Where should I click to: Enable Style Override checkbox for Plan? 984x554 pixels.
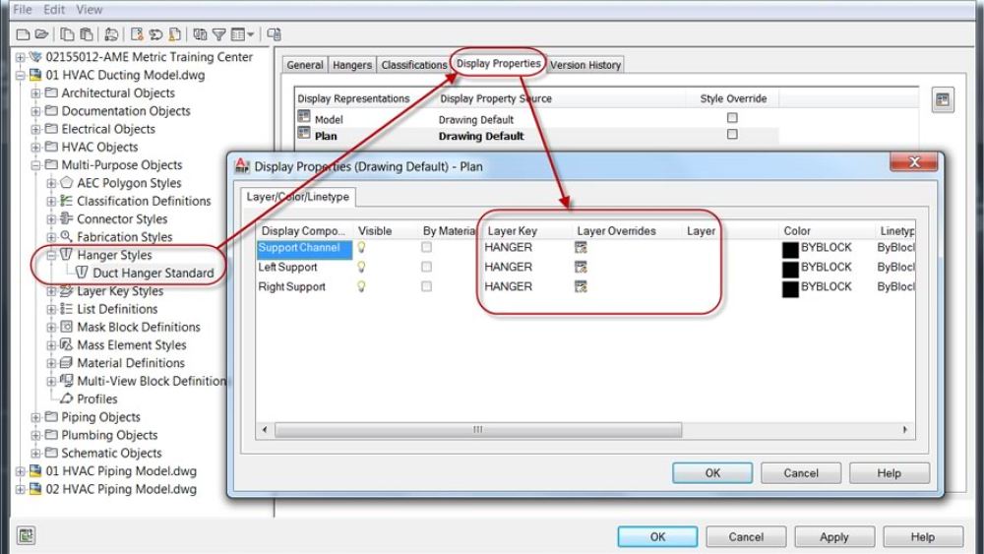(732, 136)
